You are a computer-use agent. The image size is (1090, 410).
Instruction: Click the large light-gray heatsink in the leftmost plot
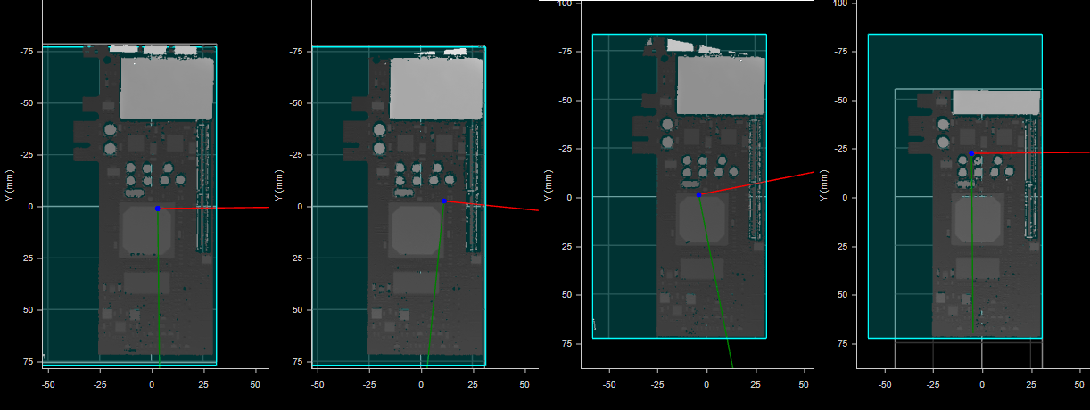[167, 88]
